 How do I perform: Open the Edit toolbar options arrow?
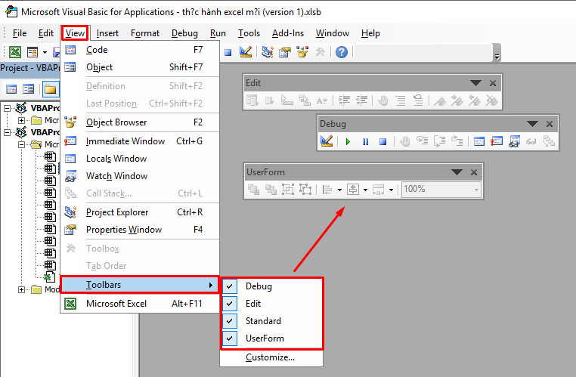tap(475, 83)
